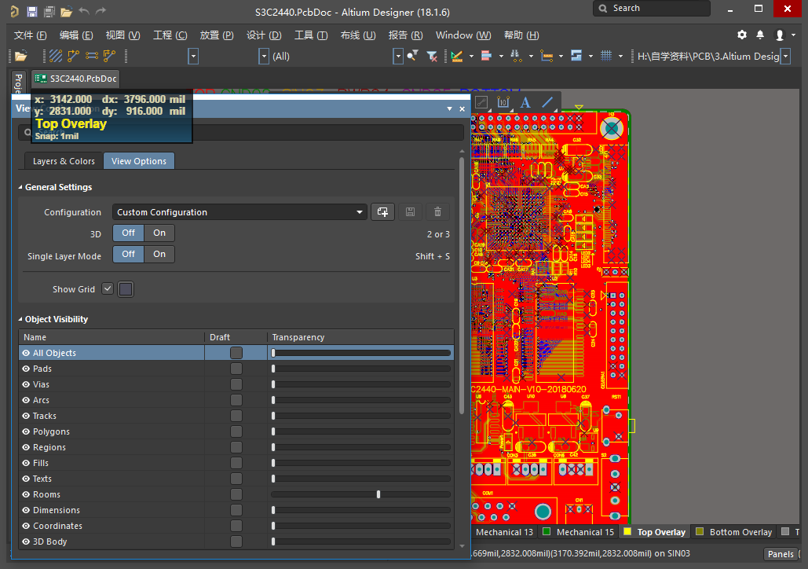Select the Mechanical 15 layer tab
Viewport: 808px width, 569px height.
tap(579, 532)
